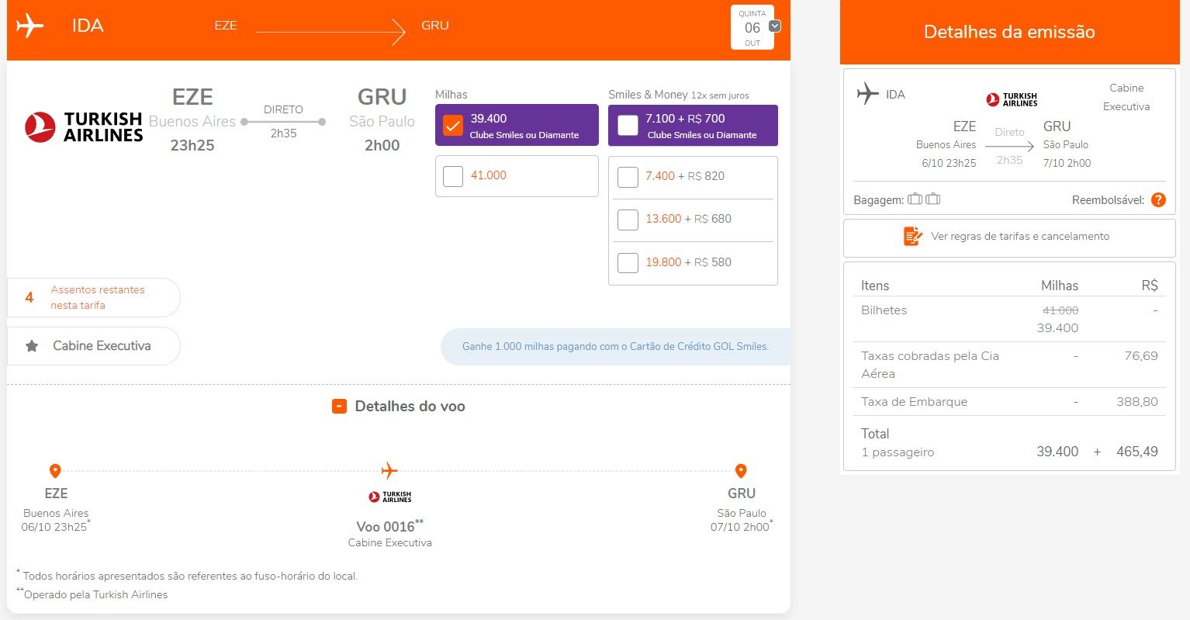Click the gray airplane icon in Detalhes da emissão

click(868, 94)
